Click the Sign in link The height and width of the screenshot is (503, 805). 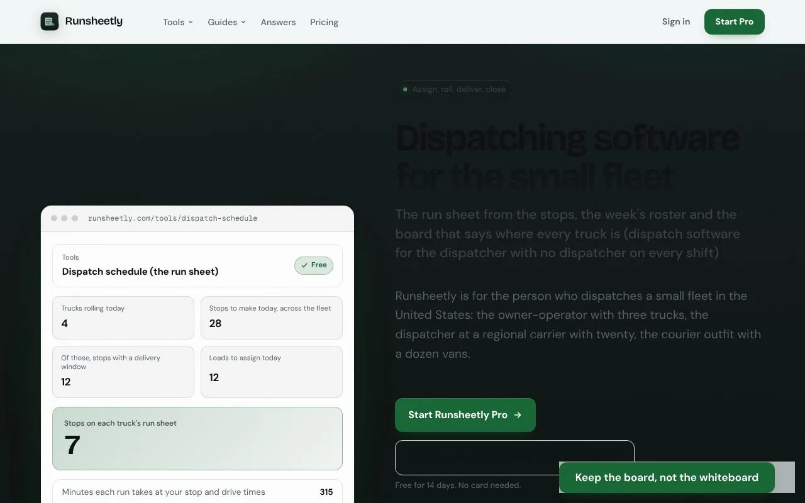[676, 21]
